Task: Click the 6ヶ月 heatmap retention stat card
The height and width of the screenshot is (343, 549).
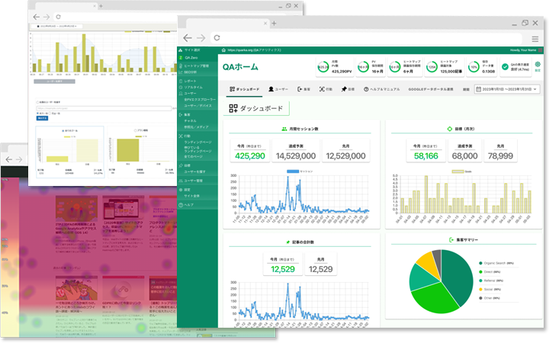Action: 403,66
